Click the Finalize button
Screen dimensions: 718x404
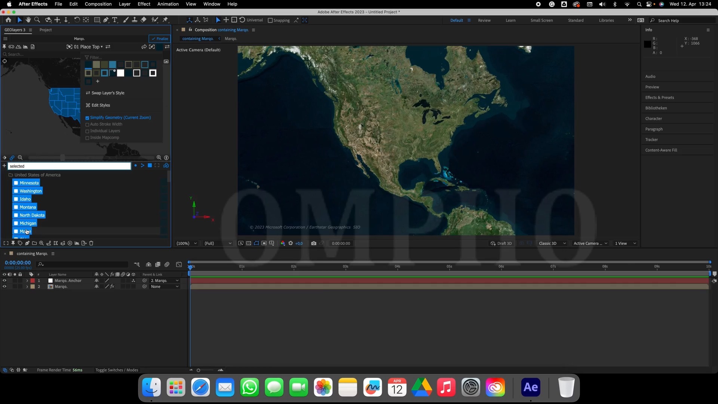click(160, 39)
